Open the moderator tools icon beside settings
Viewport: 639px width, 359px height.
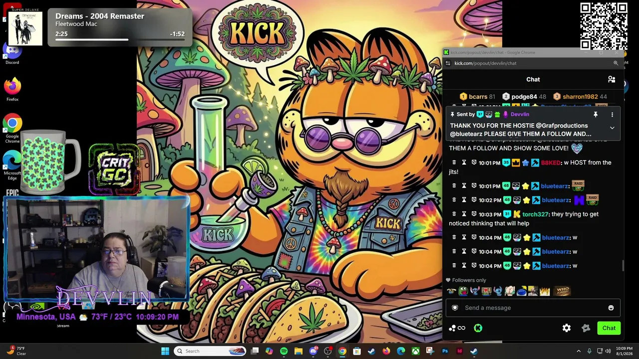(x=586, y=328)
